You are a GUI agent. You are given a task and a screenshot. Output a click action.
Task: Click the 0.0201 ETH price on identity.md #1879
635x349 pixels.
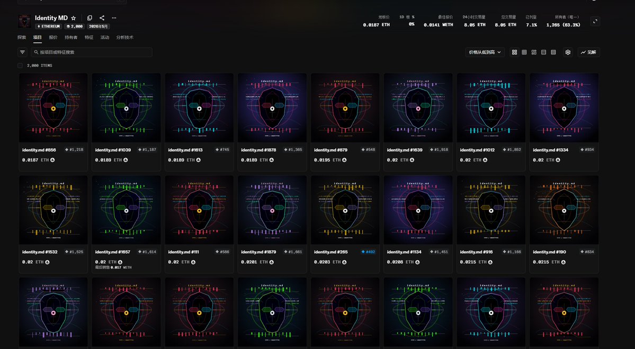[x=254, y=262]
